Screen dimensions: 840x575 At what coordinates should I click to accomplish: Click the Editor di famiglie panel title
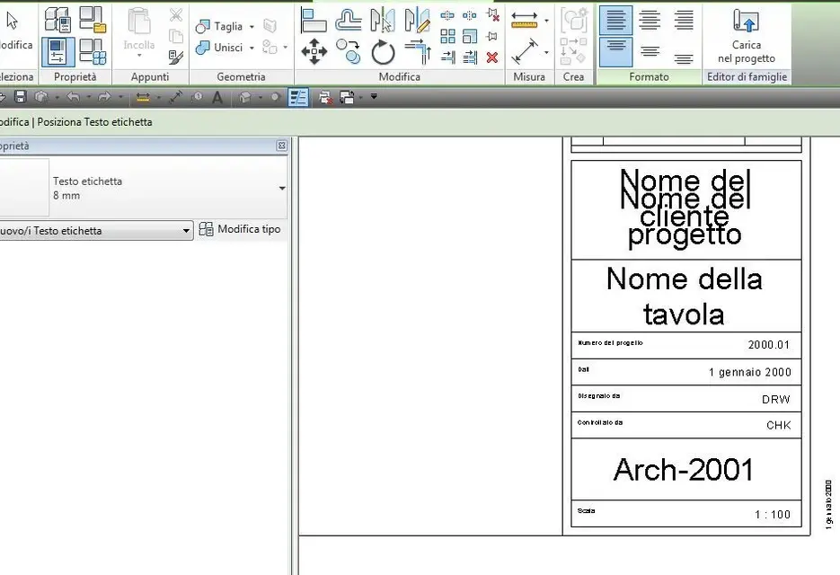coord(747,77)
